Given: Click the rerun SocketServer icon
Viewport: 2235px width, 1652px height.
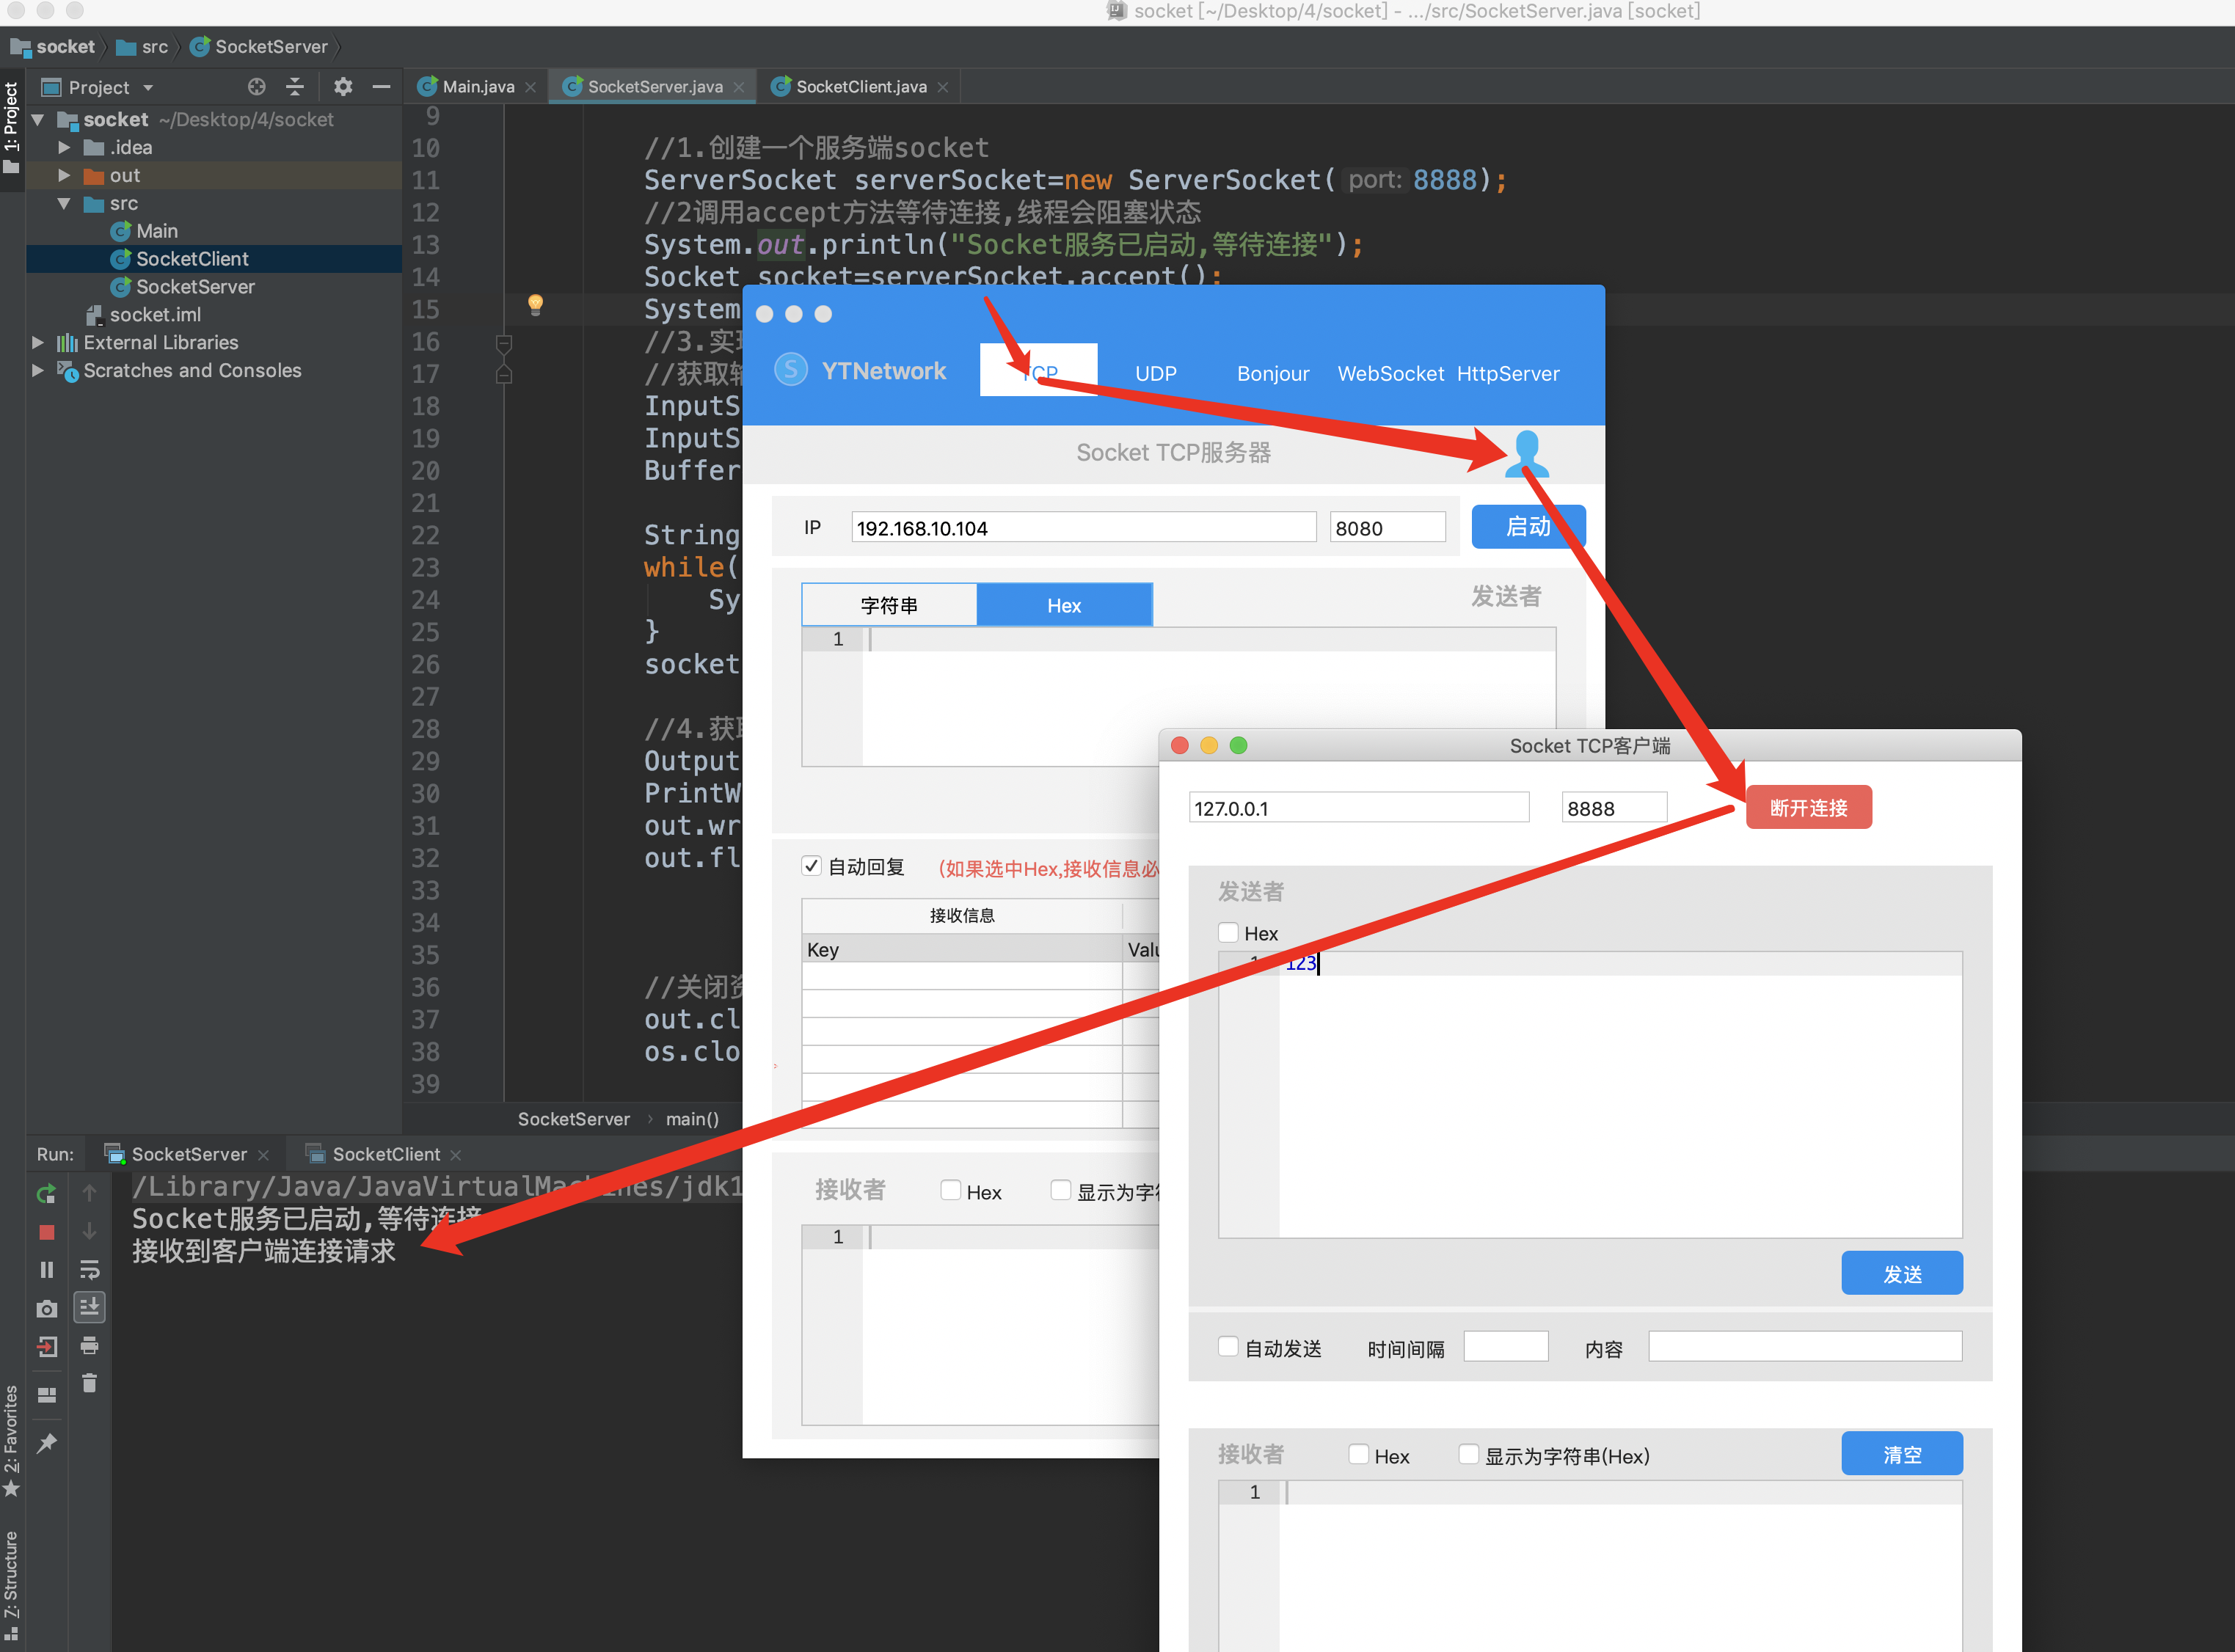Looking at the screenshot, I should click(46, 1194).
